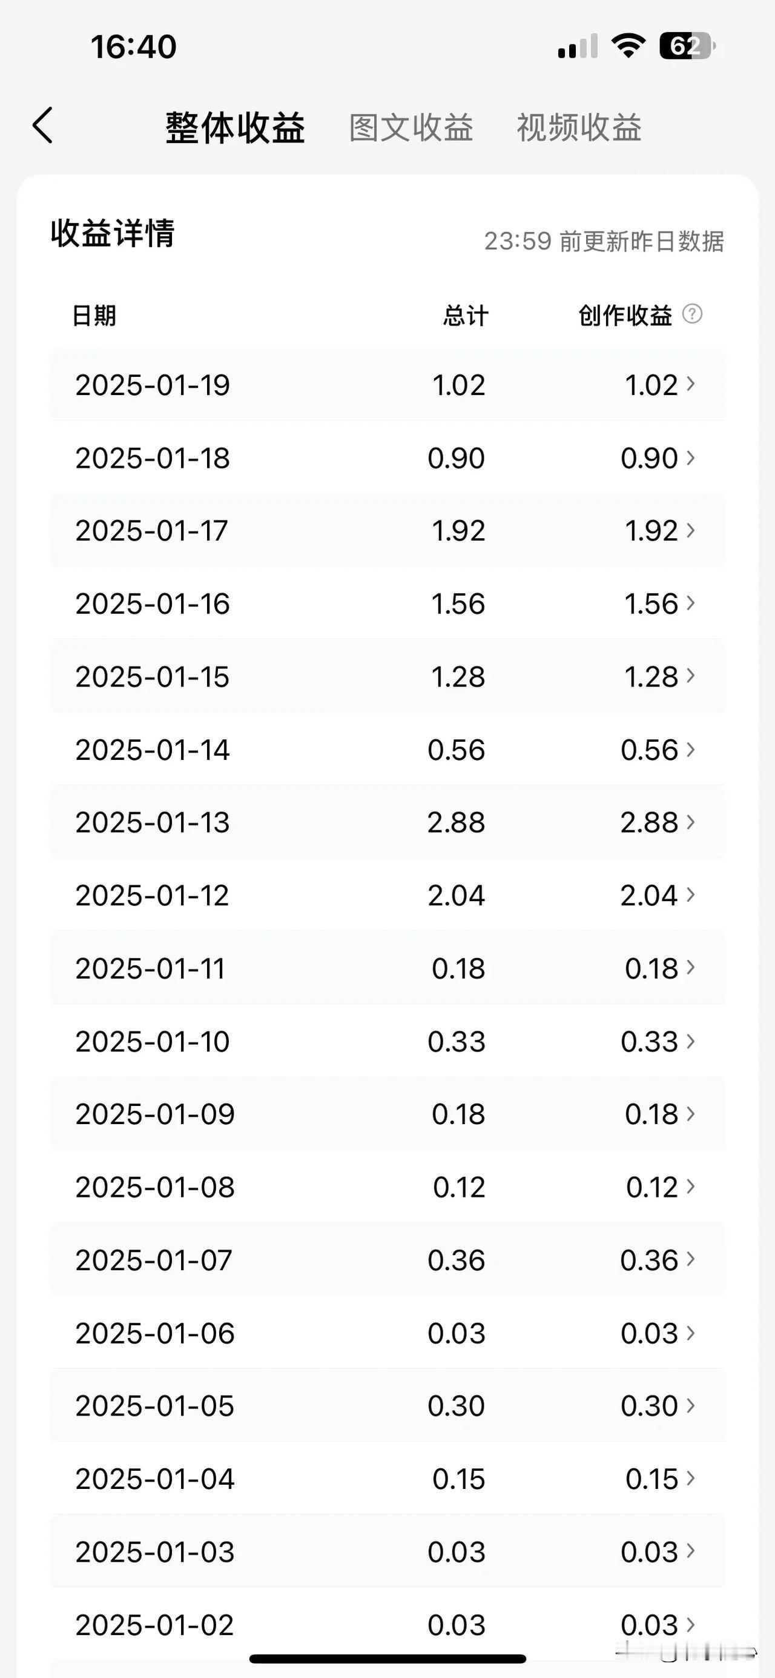Tap the back arrow icon
The width and height of the screenshot is (775, 1678).
pyautogui.click(x=43, y=125)
